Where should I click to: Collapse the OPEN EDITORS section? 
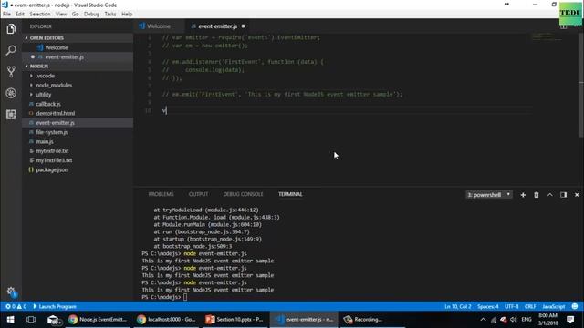(x=78, y=38)
